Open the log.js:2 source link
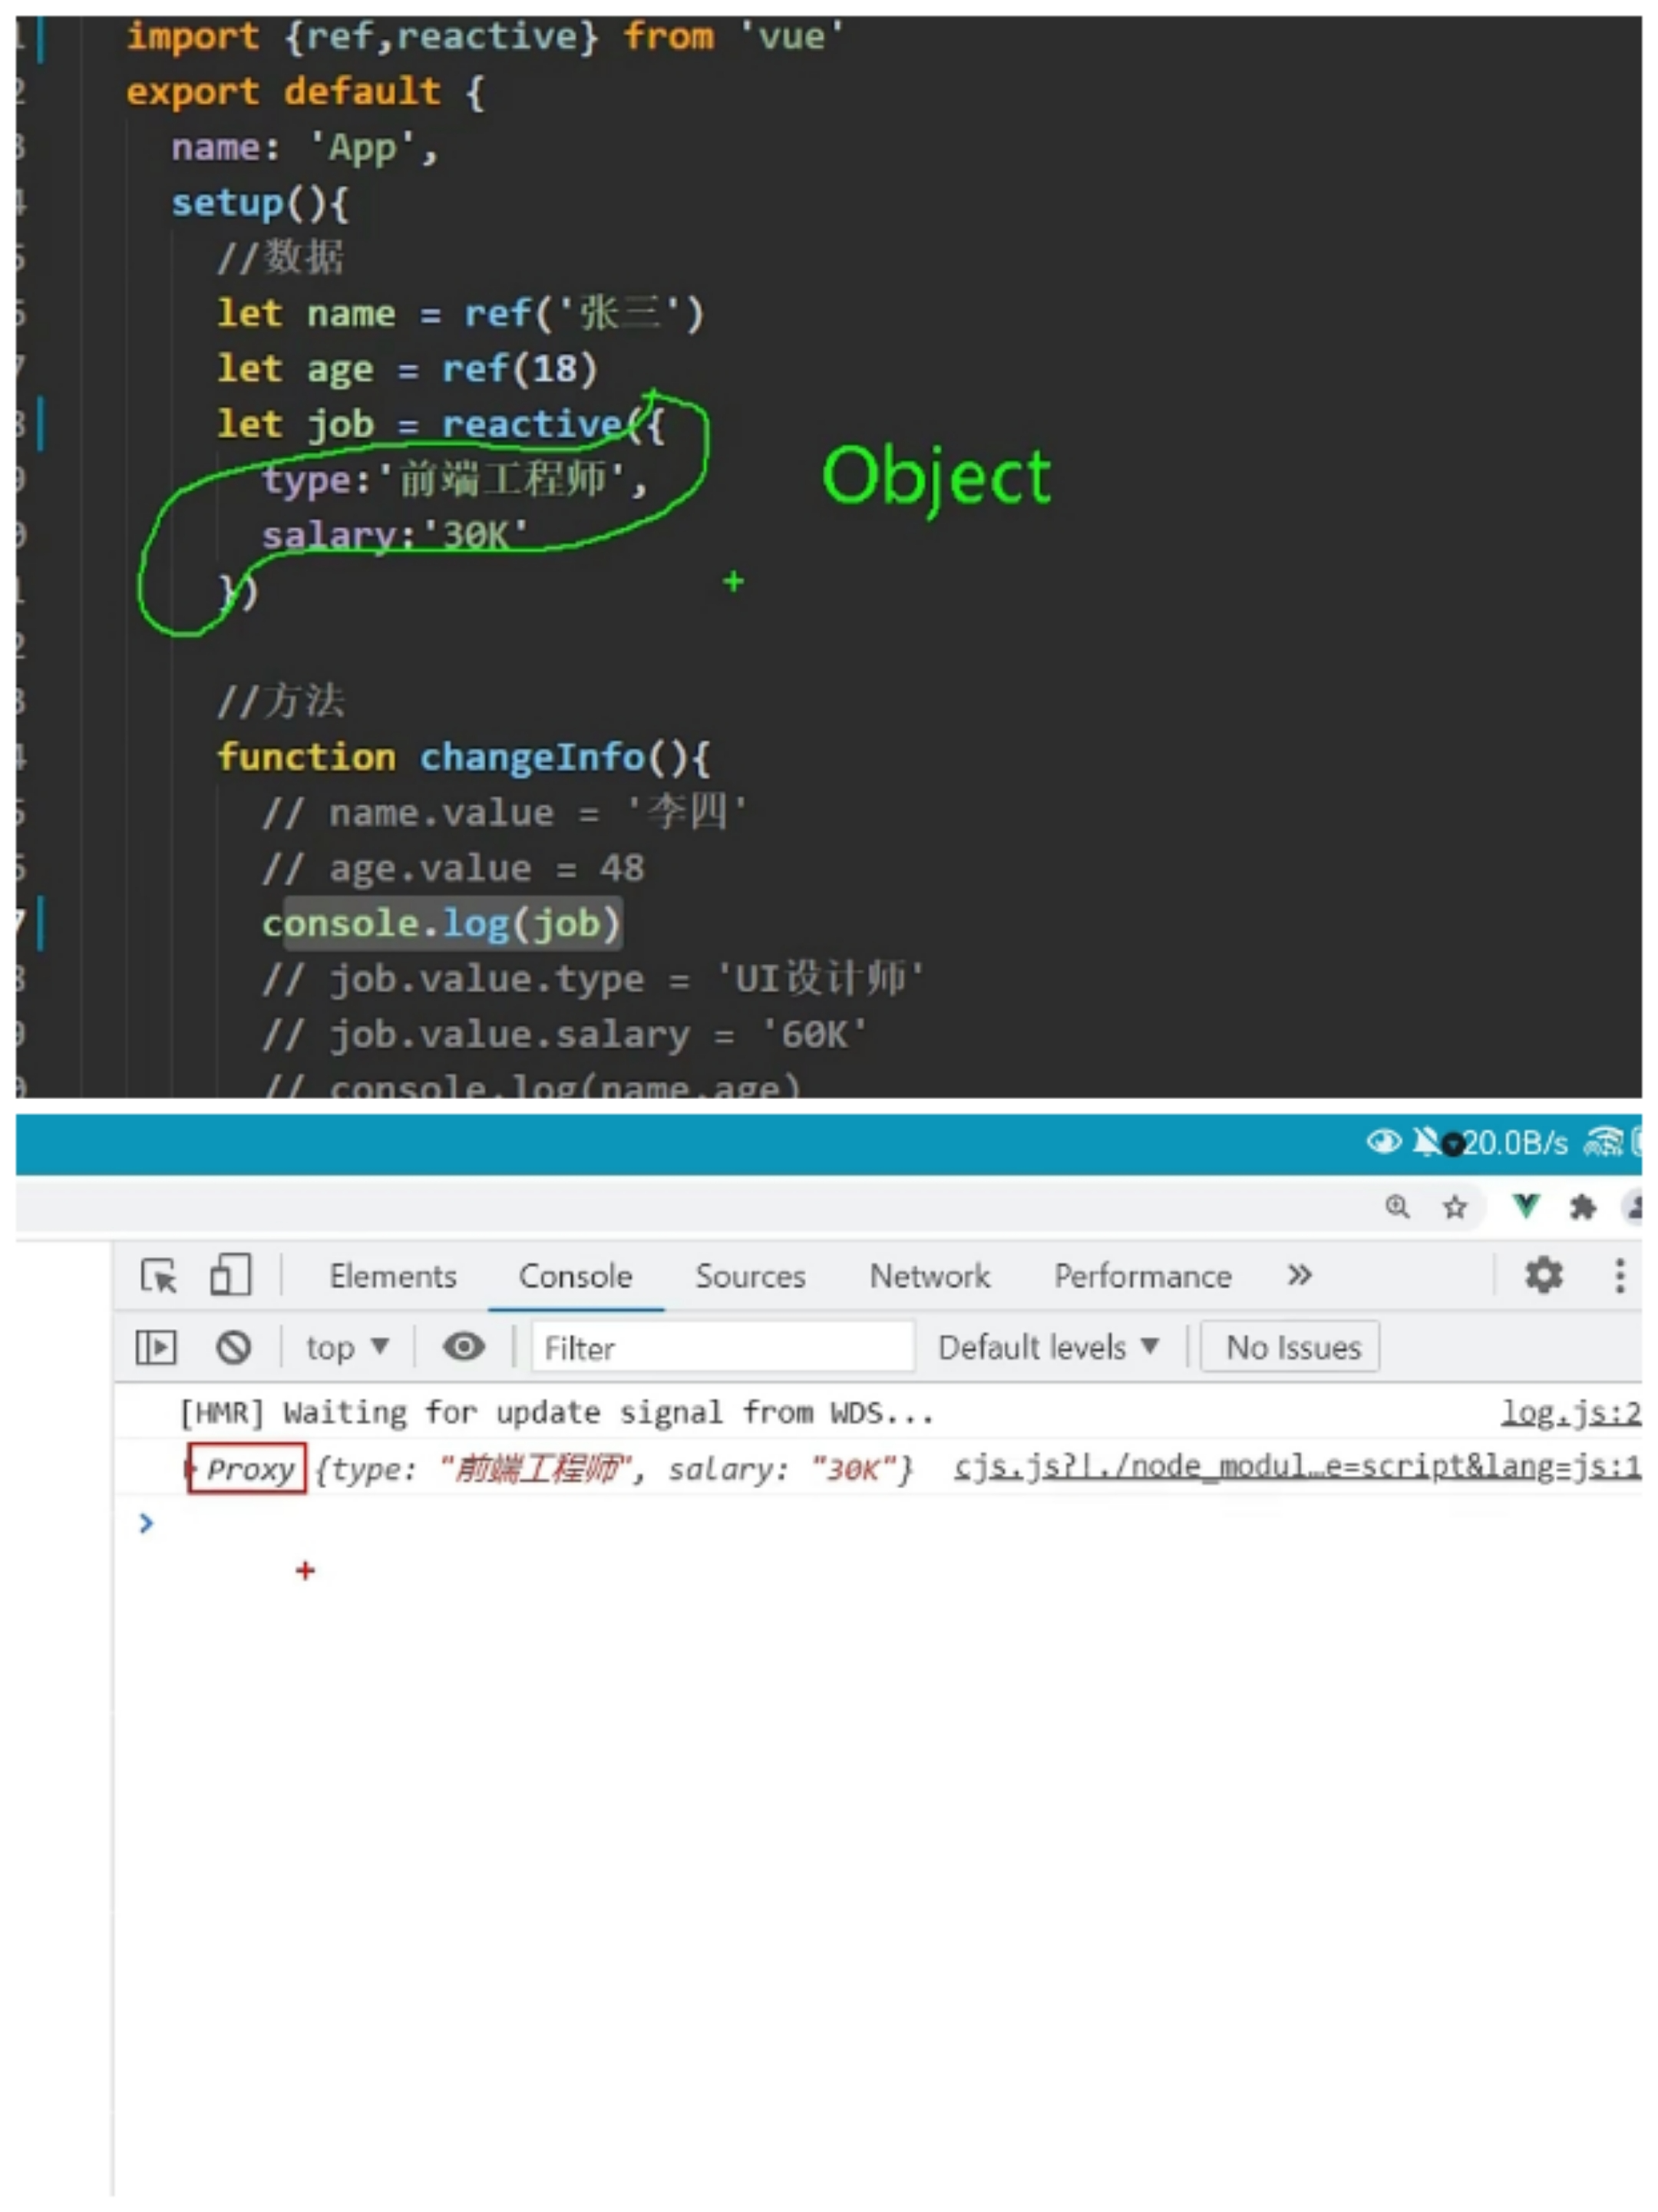 (x=1569, y=1412)
